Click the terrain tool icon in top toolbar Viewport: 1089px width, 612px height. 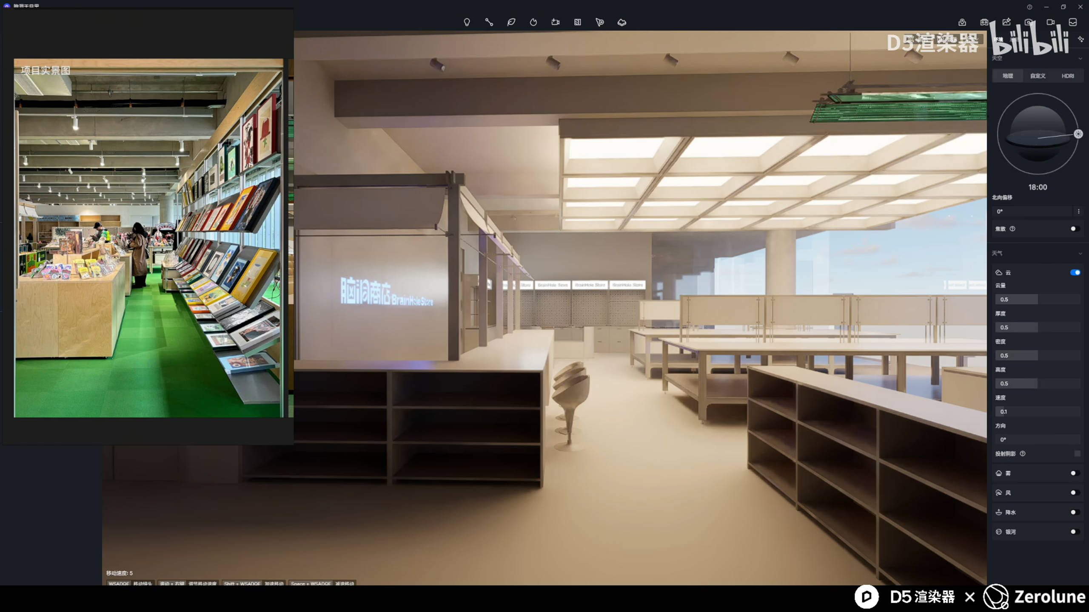622,22
